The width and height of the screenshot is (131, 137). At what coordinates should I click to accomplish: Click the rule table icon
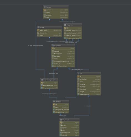click(x=79, y=74)
